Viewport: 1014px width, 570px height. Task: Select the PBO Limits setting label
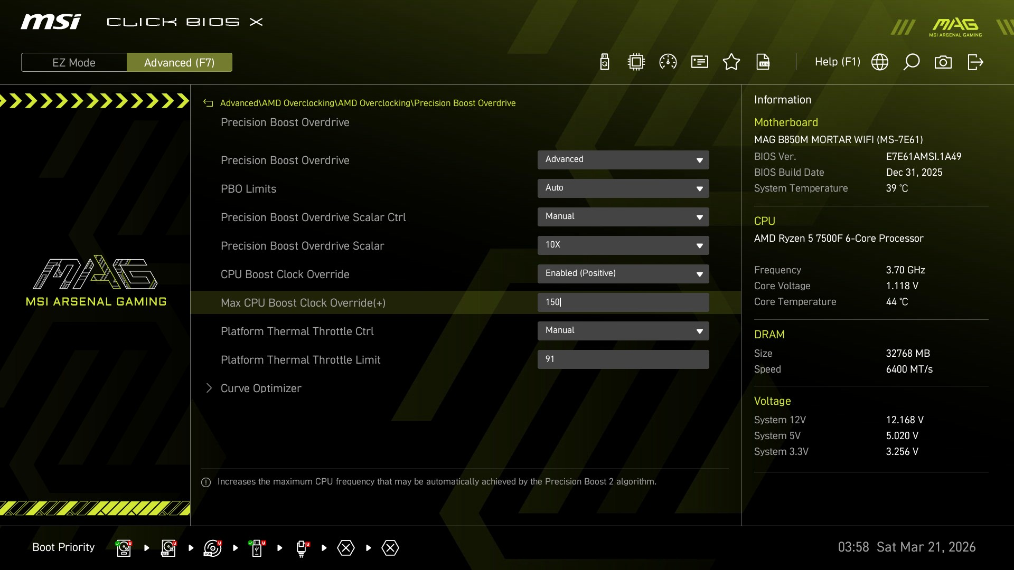click(248, 189)
